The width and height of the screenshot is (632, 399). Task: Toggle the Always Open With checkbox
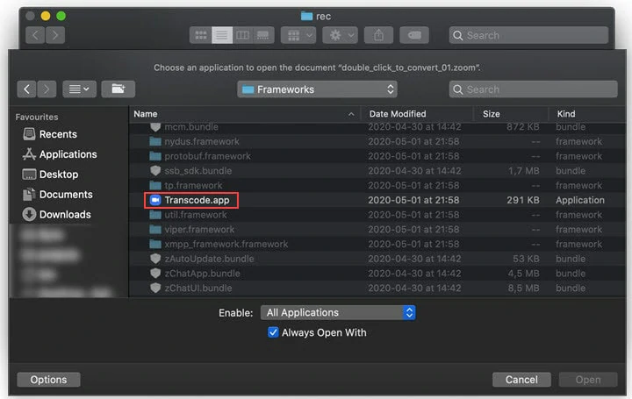pos(273,332)
